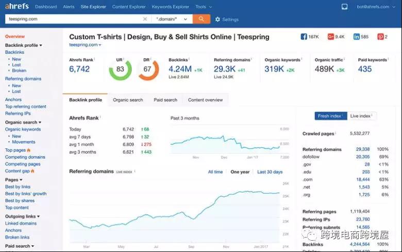Screen dimensions: 402x252
Task: Open Backlinks sidebar link
Action: 14,52
